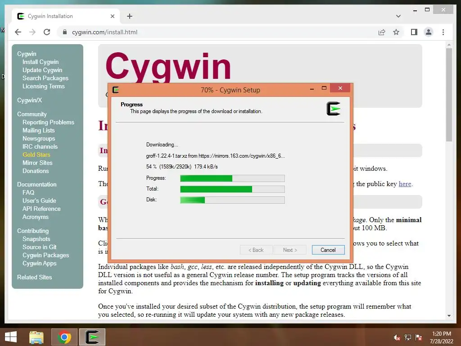Click the padlock site info icon
Screen dimensions: 461x346
(65, 32)
